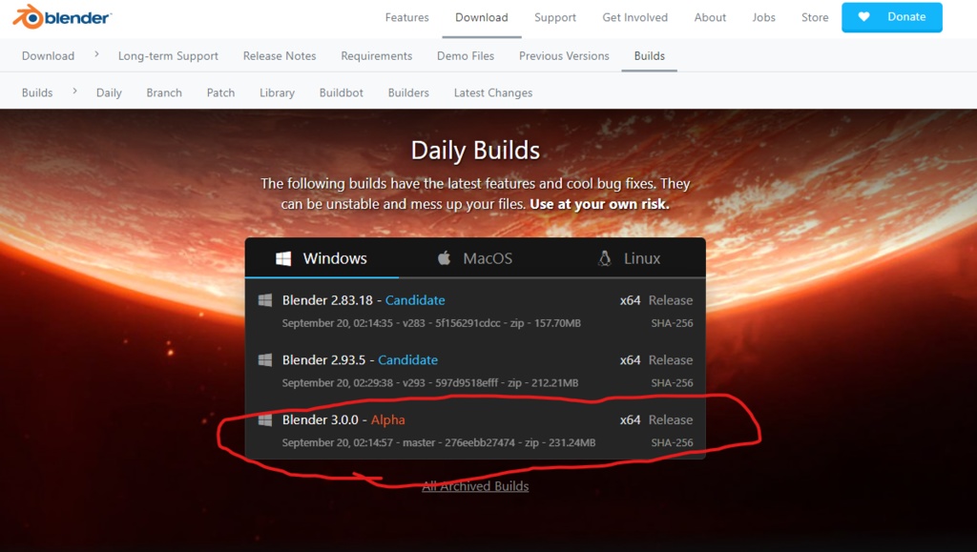Click the 276eebb27474 build details line
977x552 pixels.
[439, 442]
